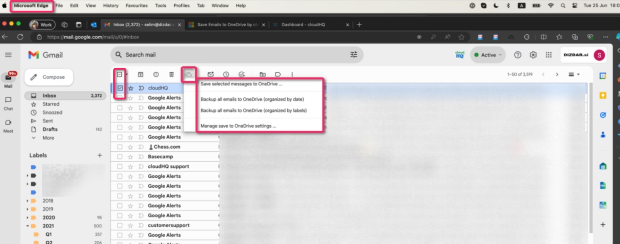The width and height of the screenshot is (620, 244).
Task: Collapse the 2021 label
Action: click(x=28, y=226)
